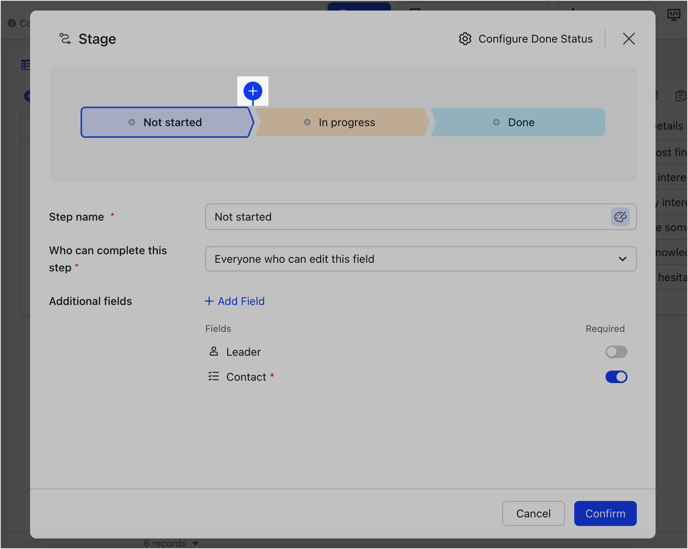Click the info icon in the top-left corner
Viewport: 688px width, 549px height.
(x=12, y=23)
